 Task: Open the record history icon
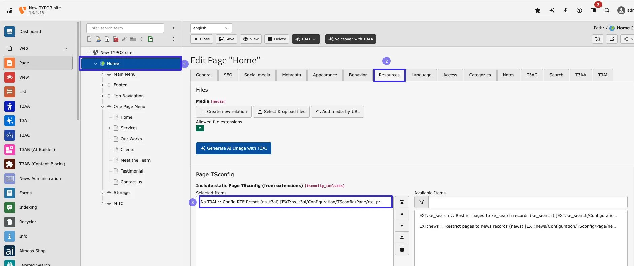click(598, 39)
